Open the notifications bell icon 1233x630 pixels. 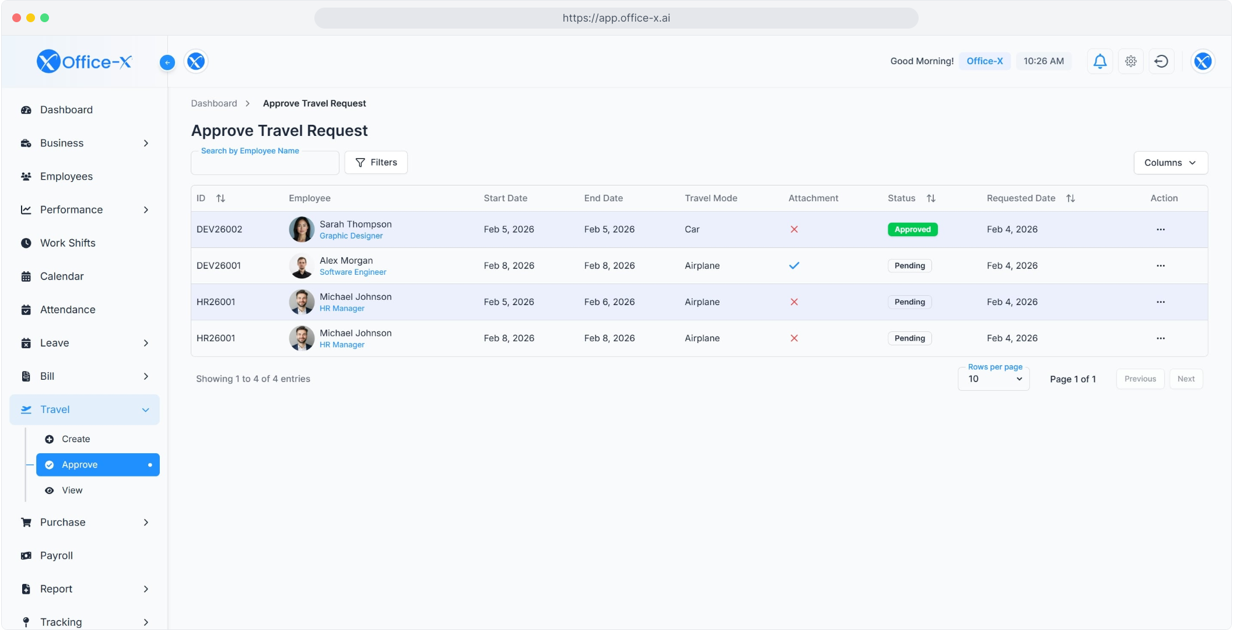(1099, 61)
